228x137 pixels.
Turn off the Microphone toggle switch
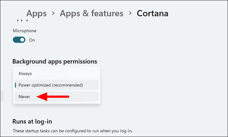19,40
